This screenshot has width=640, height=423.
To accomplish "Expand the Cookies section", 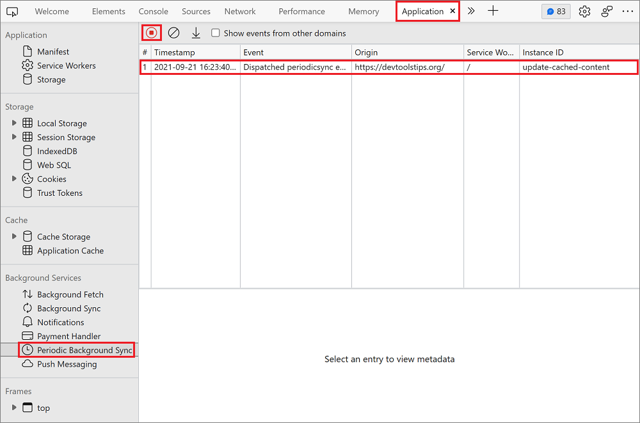I will point(14,179).
